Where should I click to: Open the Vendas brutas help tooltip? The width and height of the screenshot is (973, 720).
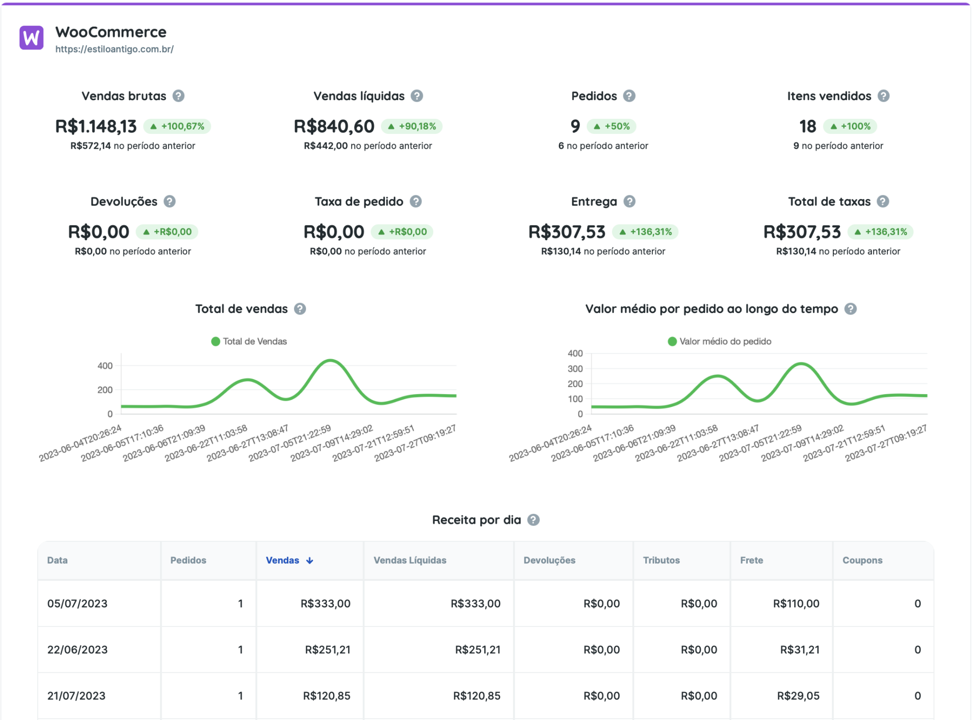click(x=178, y=96)
